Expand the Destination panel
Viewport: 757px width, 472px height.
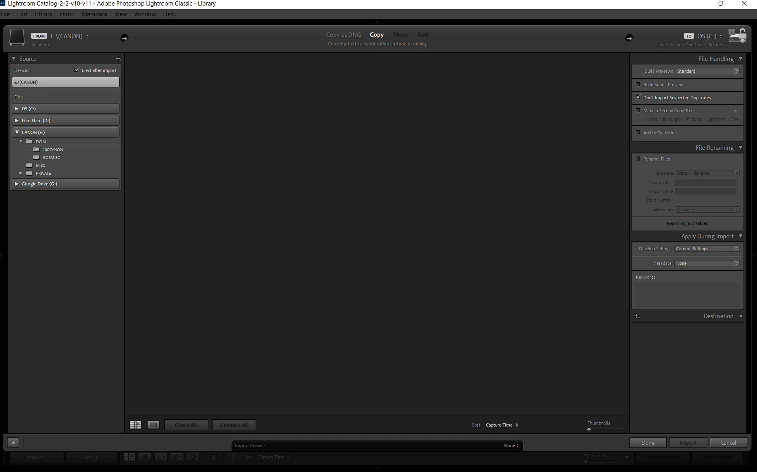pyautogui.click(x=740, y=316)
